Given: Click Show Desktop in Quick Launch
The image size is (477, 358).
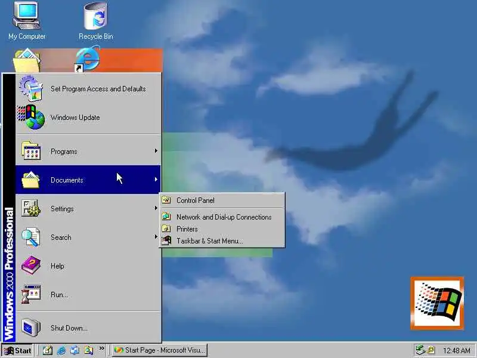Looking at the screenshot, I should [x=48, y=350].
